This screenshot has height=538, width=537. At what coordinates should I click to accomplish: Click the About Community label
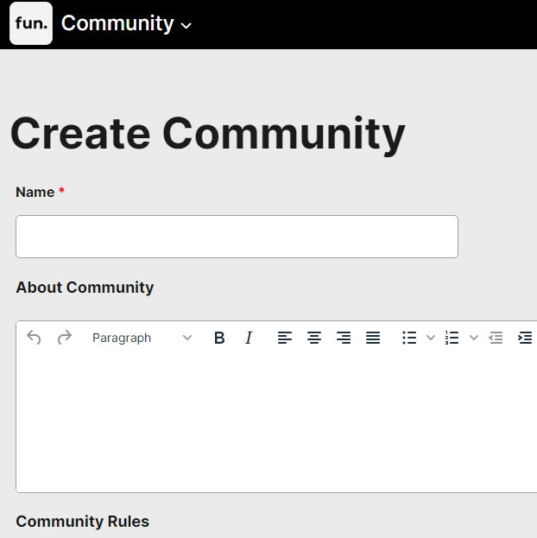(85, 288)
